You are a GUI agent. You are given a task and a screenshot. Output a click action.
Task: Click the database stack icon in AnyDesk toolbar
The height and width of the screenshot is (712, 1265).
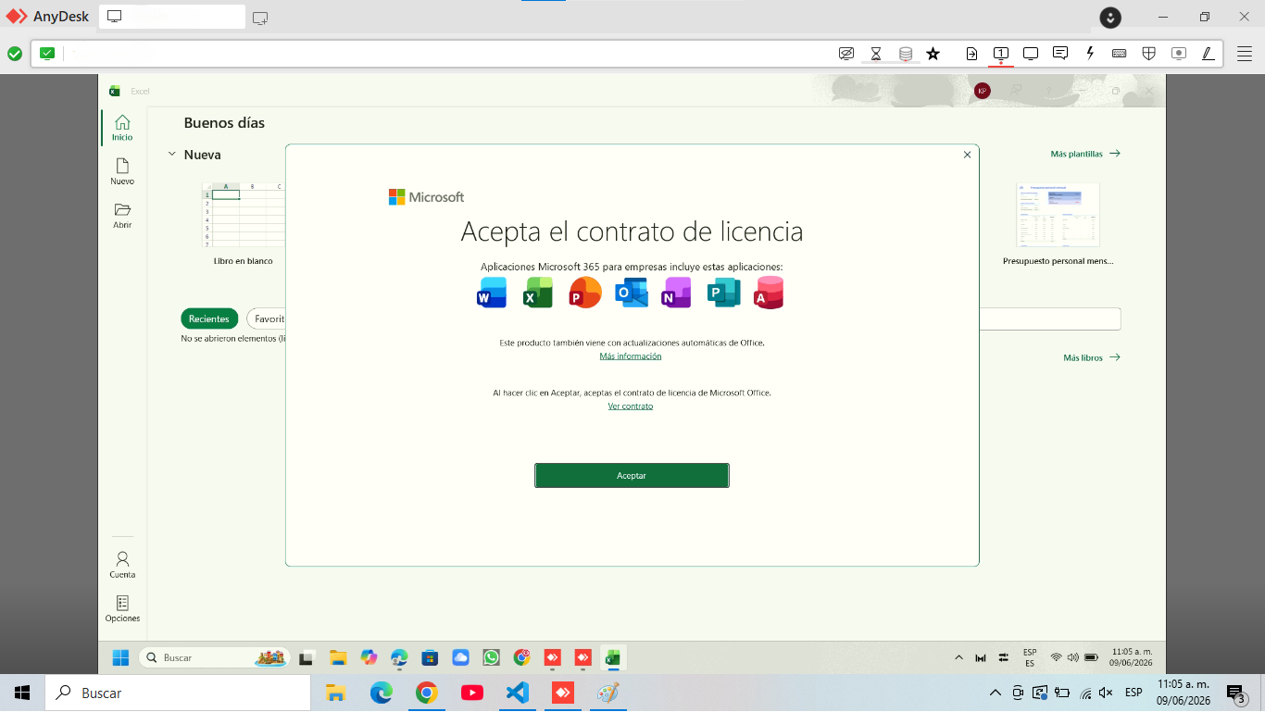click(906, 54)
